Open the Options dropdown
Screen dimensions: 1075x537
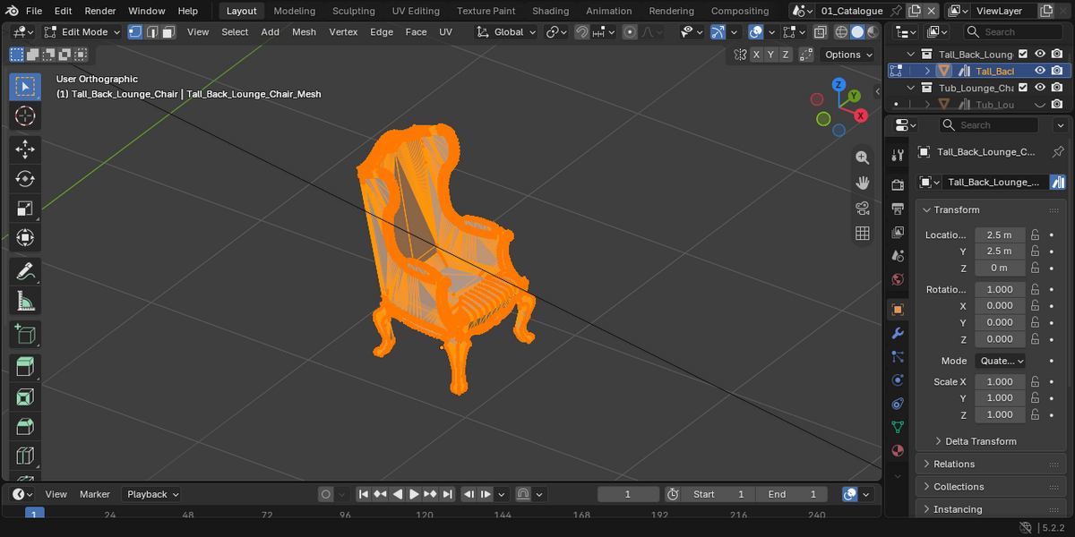(847, 55)
